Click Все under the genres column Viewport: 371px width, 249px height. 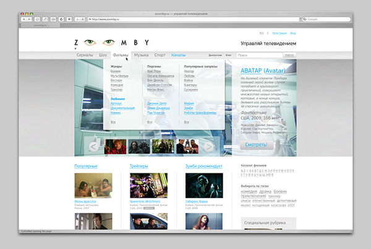pos(113,122)
